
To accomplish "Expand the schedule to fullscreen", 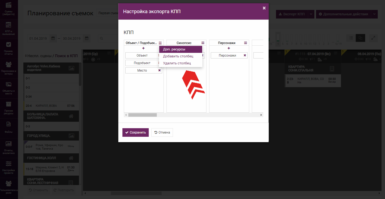I will (x=373, y=38).
